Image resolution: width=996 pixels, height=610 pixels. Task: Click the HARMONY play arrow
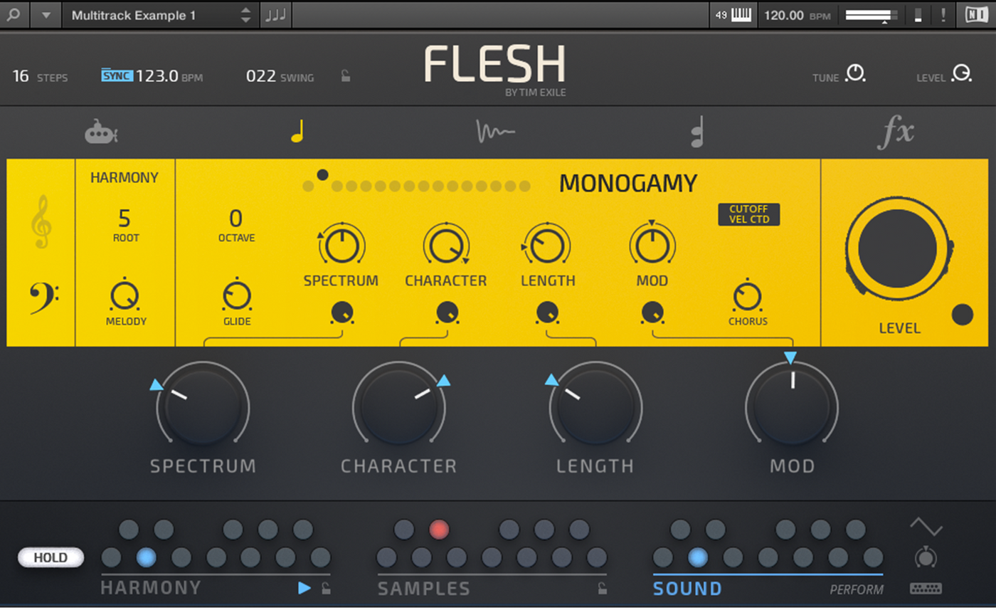pos(304,588)
